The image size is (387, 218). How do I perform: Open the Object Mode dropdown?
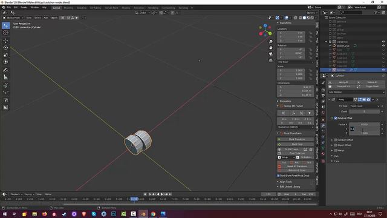[x=13, y=18]
